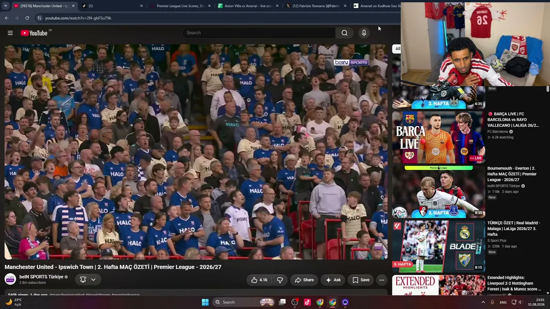This screenshot has width=550, height=309.
Task: Open the beIN SPORTS Türkiye channel name link
Action: tap(41, 277)
